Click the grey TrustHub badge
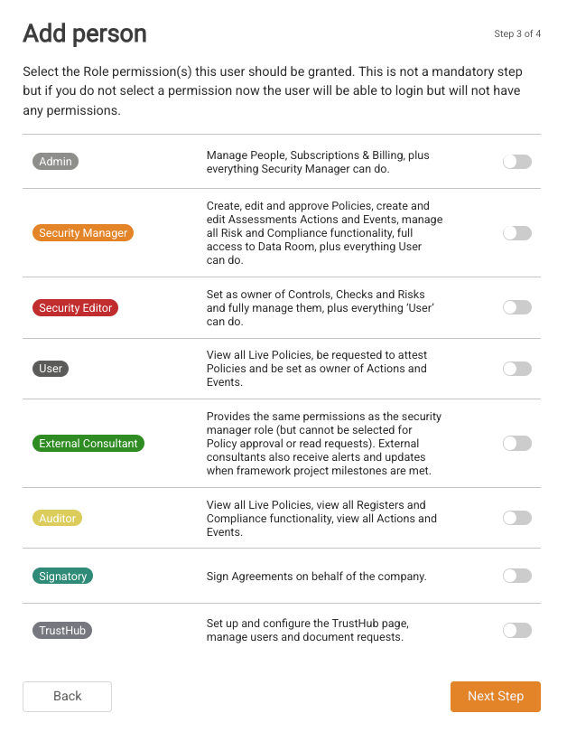Screen dimensions: 567x732 [62, 630]
